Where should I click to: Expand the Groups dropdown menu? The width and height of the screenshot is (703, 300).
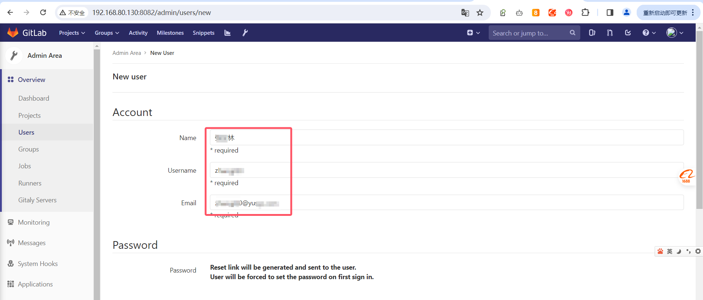click(107, 33)
